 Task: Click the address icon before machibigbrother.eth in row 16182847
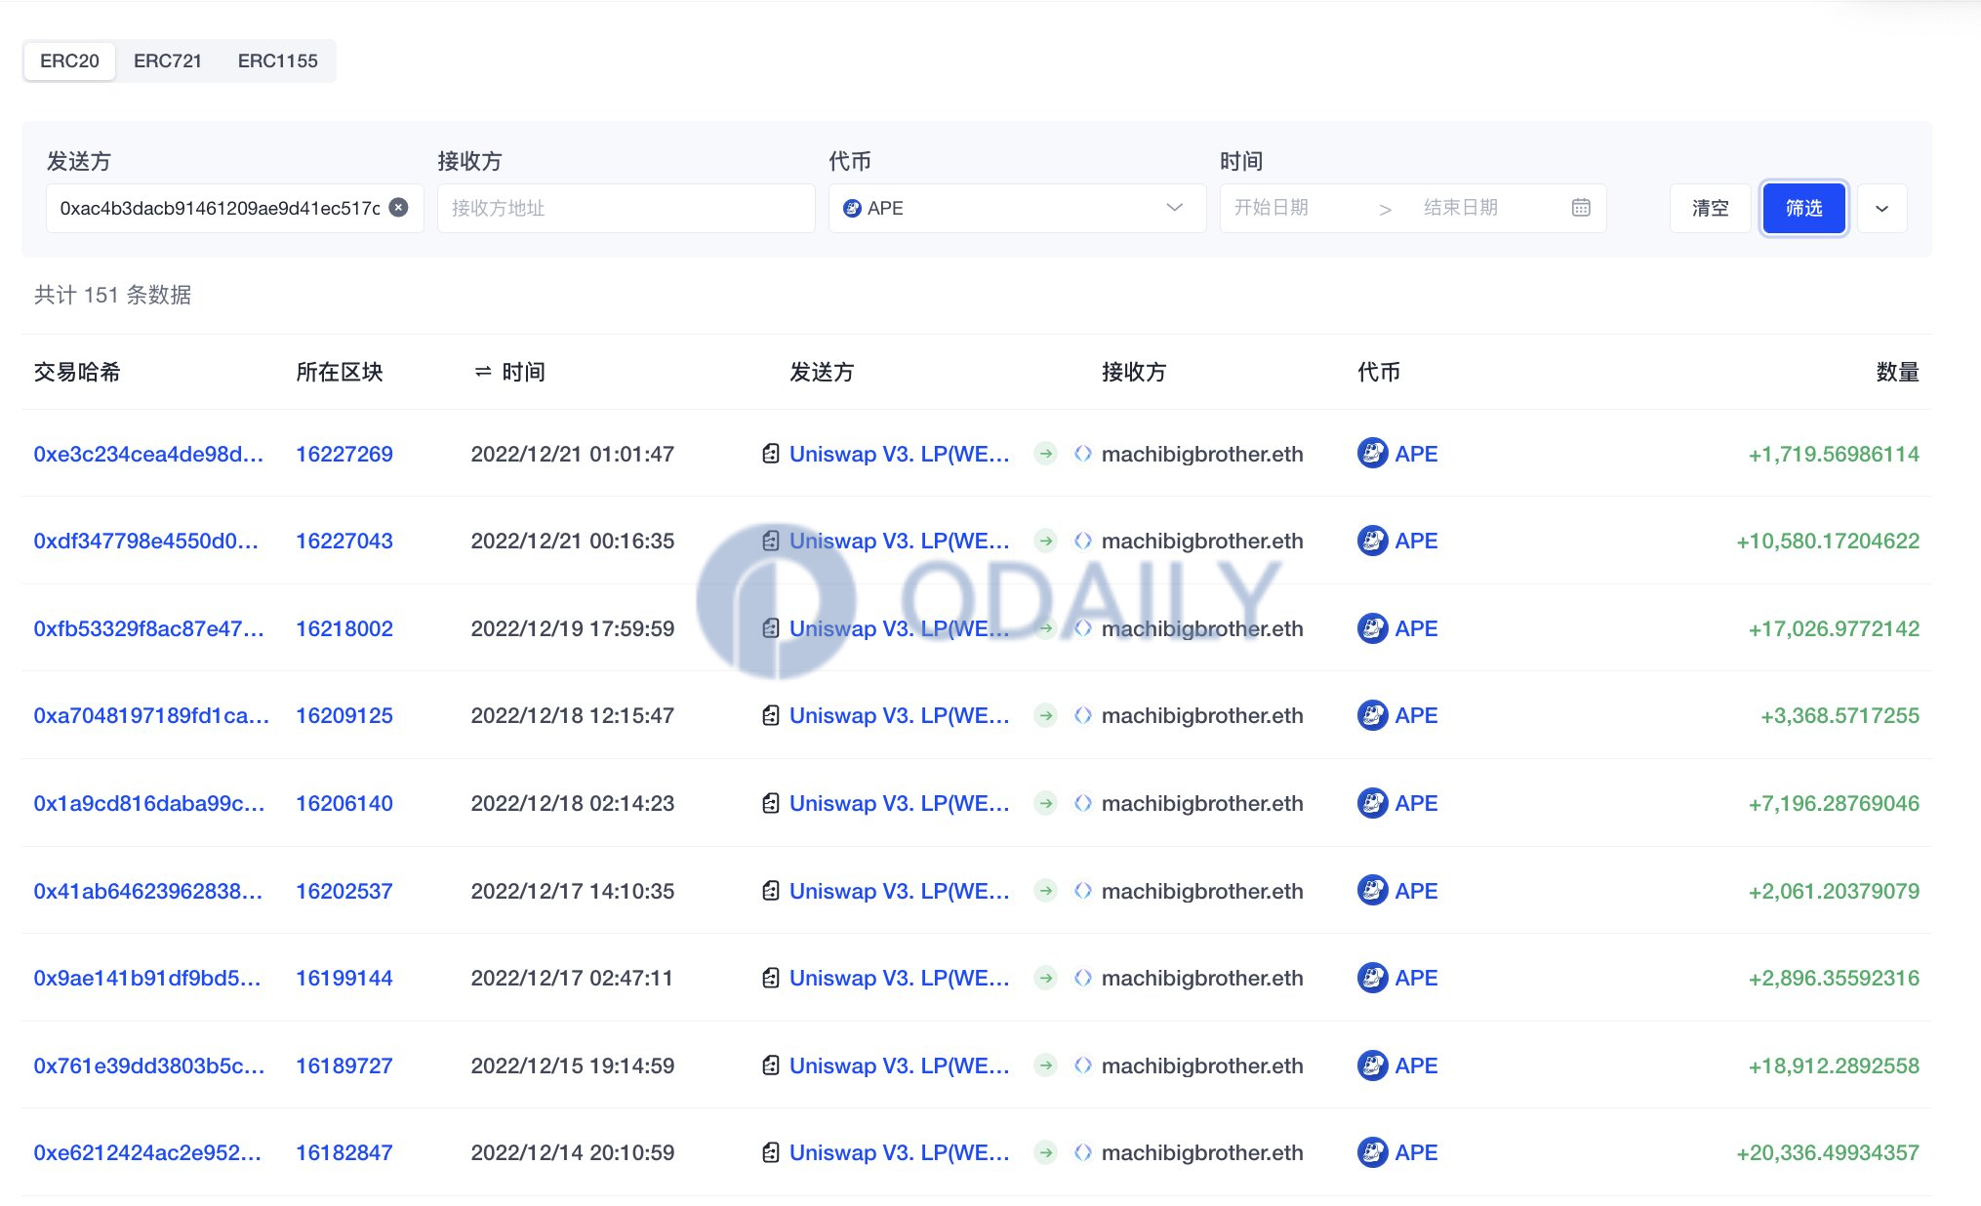pyautogui.click(x=1082, y=1152)
